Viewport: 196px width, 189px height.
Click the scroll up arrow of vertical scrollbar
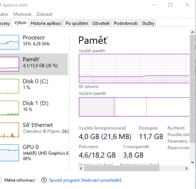pyautogui.click(x=193, y=32)
